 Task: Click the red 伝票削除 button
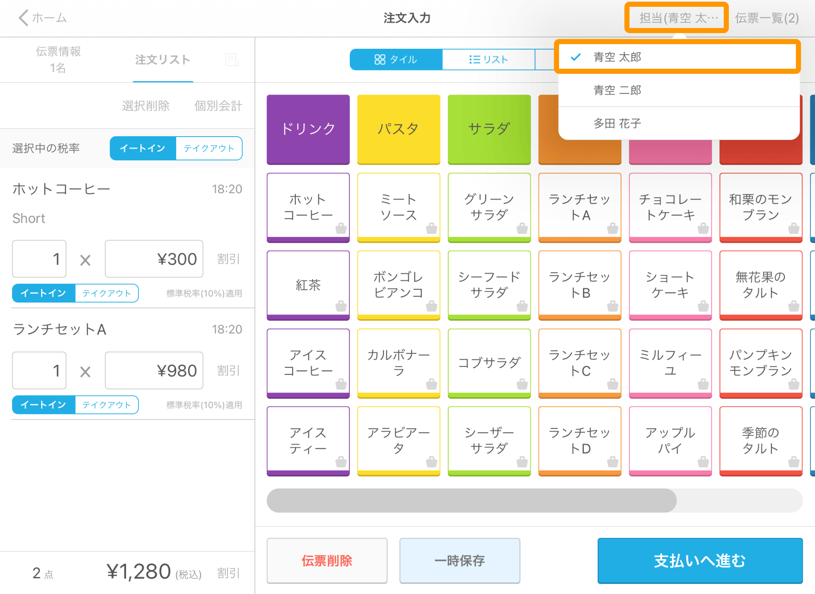point(327,560)
